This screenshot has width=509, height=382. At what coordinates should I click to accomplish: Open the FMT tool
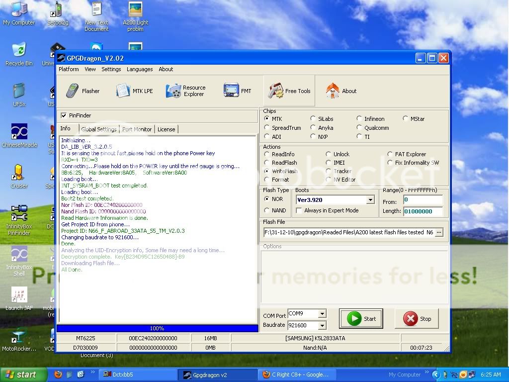237,91
